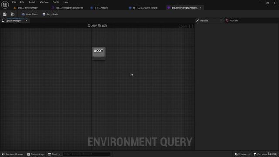Click the 2 Unsaved indicator
279x157 pixels.
tap(242, 154)
